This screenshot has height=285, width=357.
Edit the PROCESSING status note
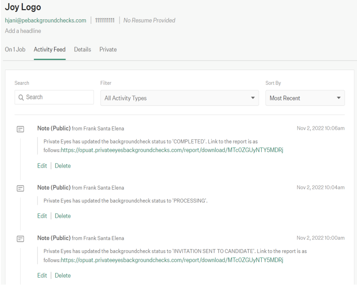click(x=42, y=216)
